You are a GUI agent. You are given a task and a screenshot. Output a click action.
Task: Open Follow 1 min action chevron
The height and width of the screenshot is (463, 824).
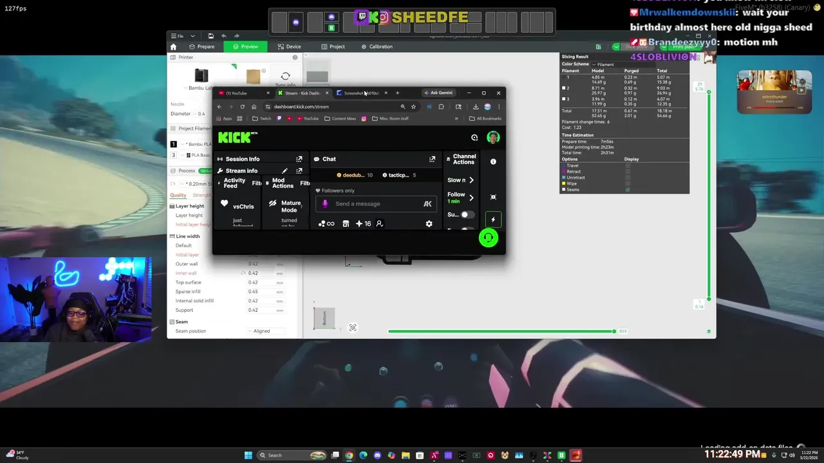pos(471,197)
